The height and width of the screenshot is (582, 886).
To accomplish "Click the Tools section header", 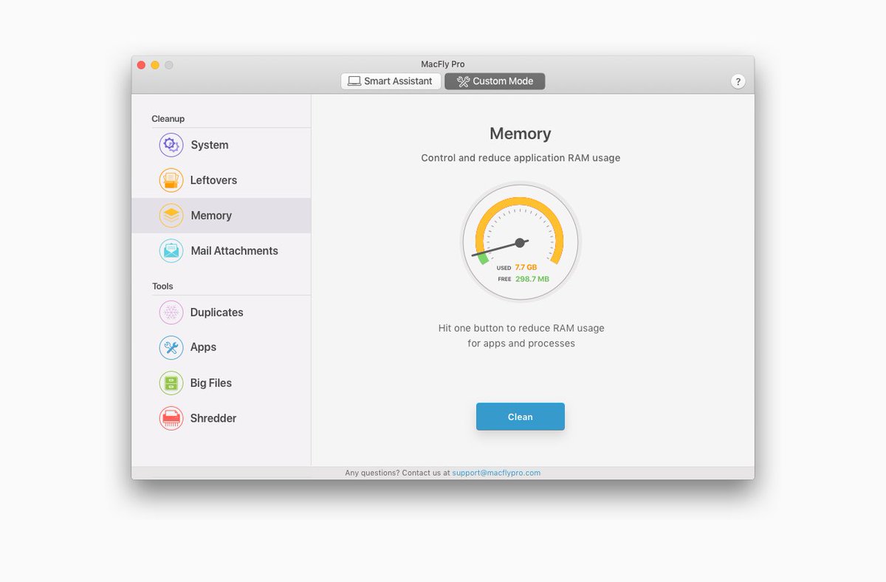I will click(162, 287).
